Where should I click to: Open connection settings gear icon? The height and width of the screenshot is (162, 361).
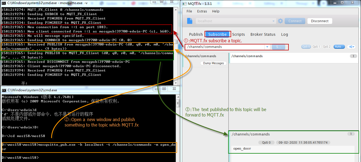(281, 21)
